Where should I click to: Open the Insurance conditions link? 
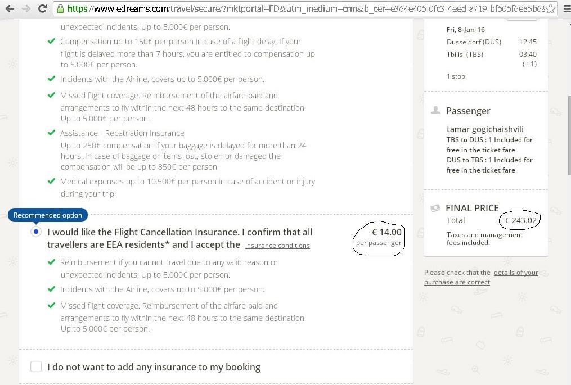coord(277,246)
